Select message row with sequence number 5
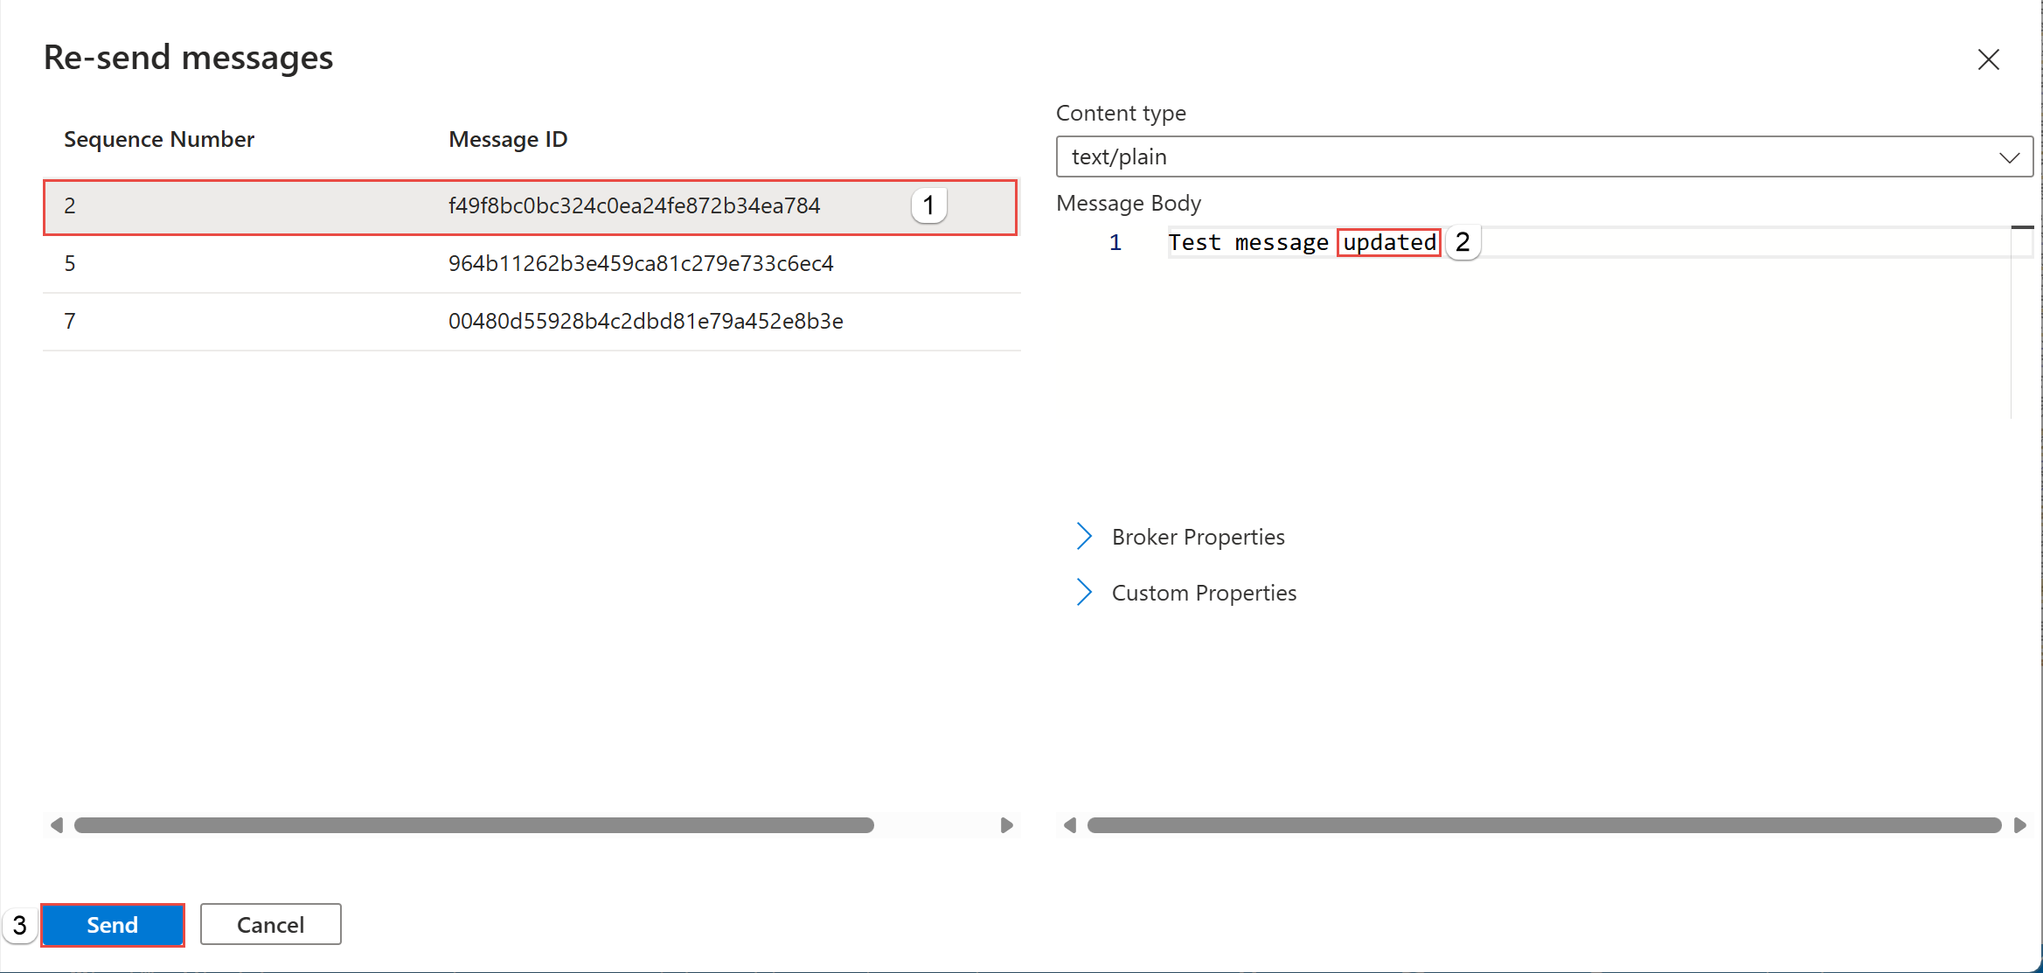 pos(530,263)
